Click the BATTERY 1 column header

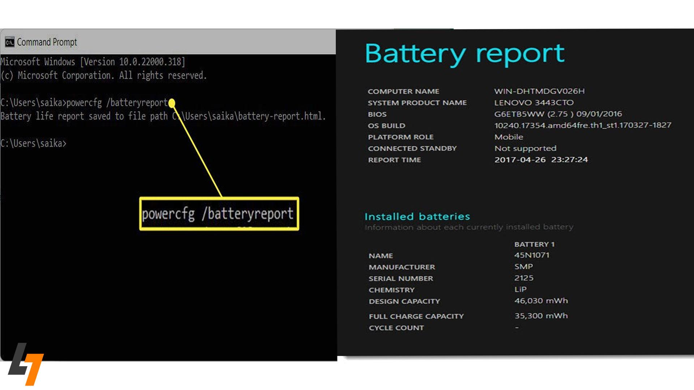[534, 244]
